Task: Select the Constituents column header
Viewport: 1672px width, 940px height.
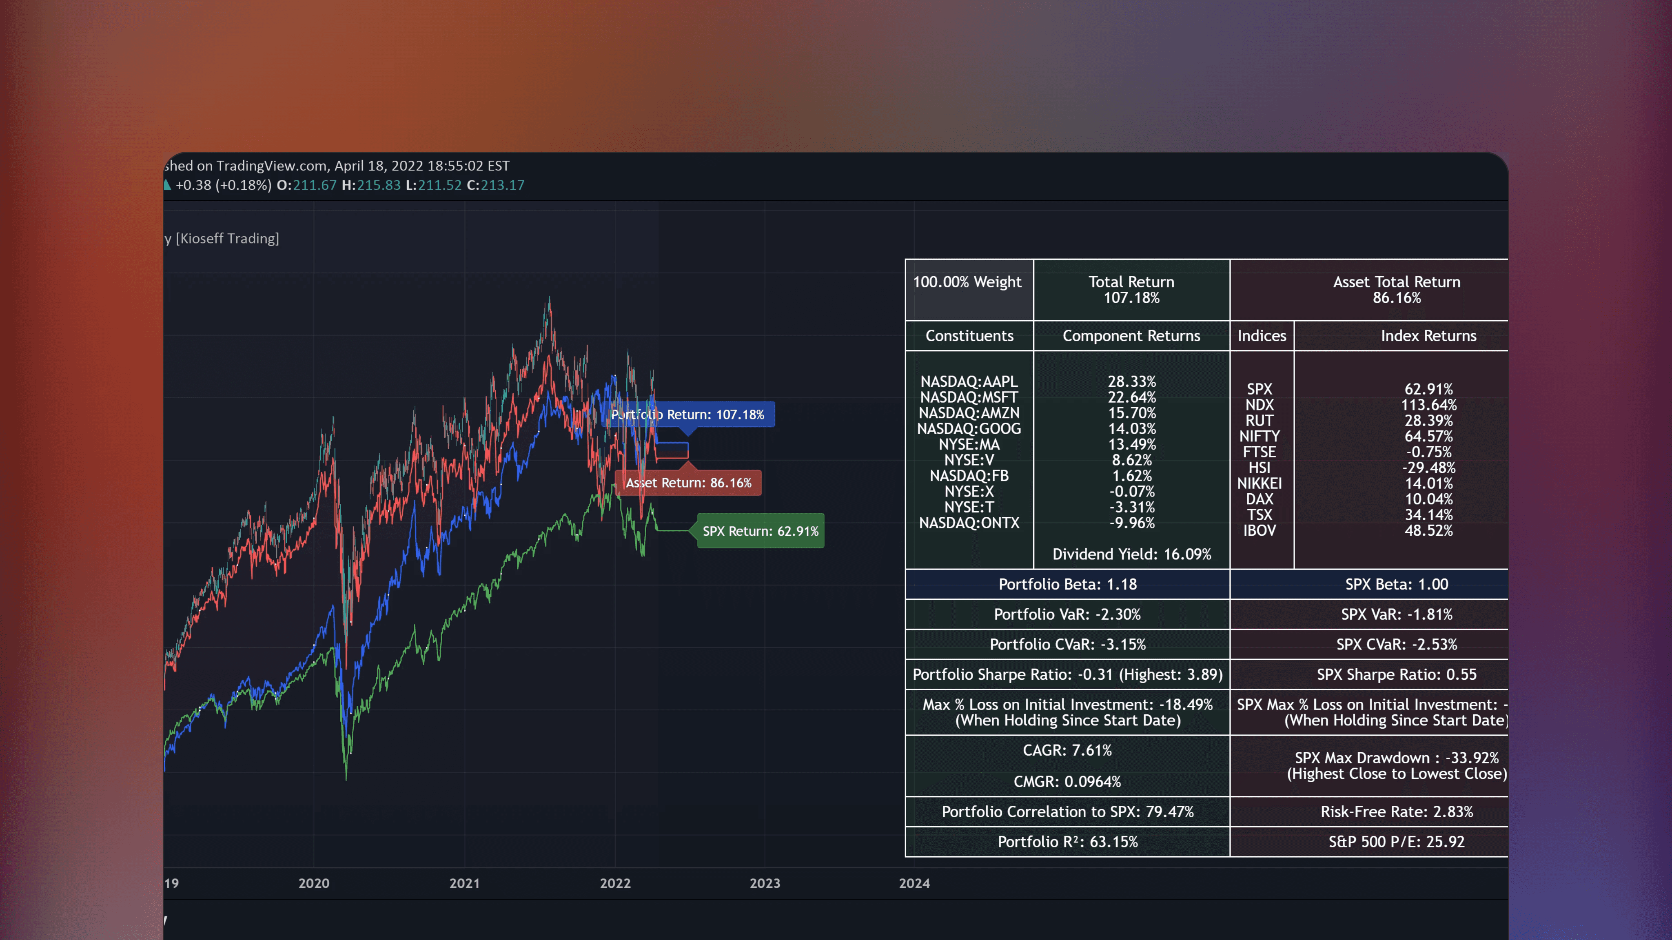Action: pos(969,336)
